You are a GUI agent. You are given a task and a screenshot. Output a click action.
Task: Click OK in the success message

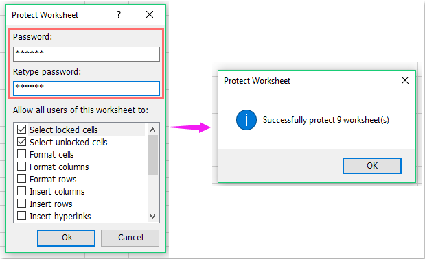pos(372,166)
